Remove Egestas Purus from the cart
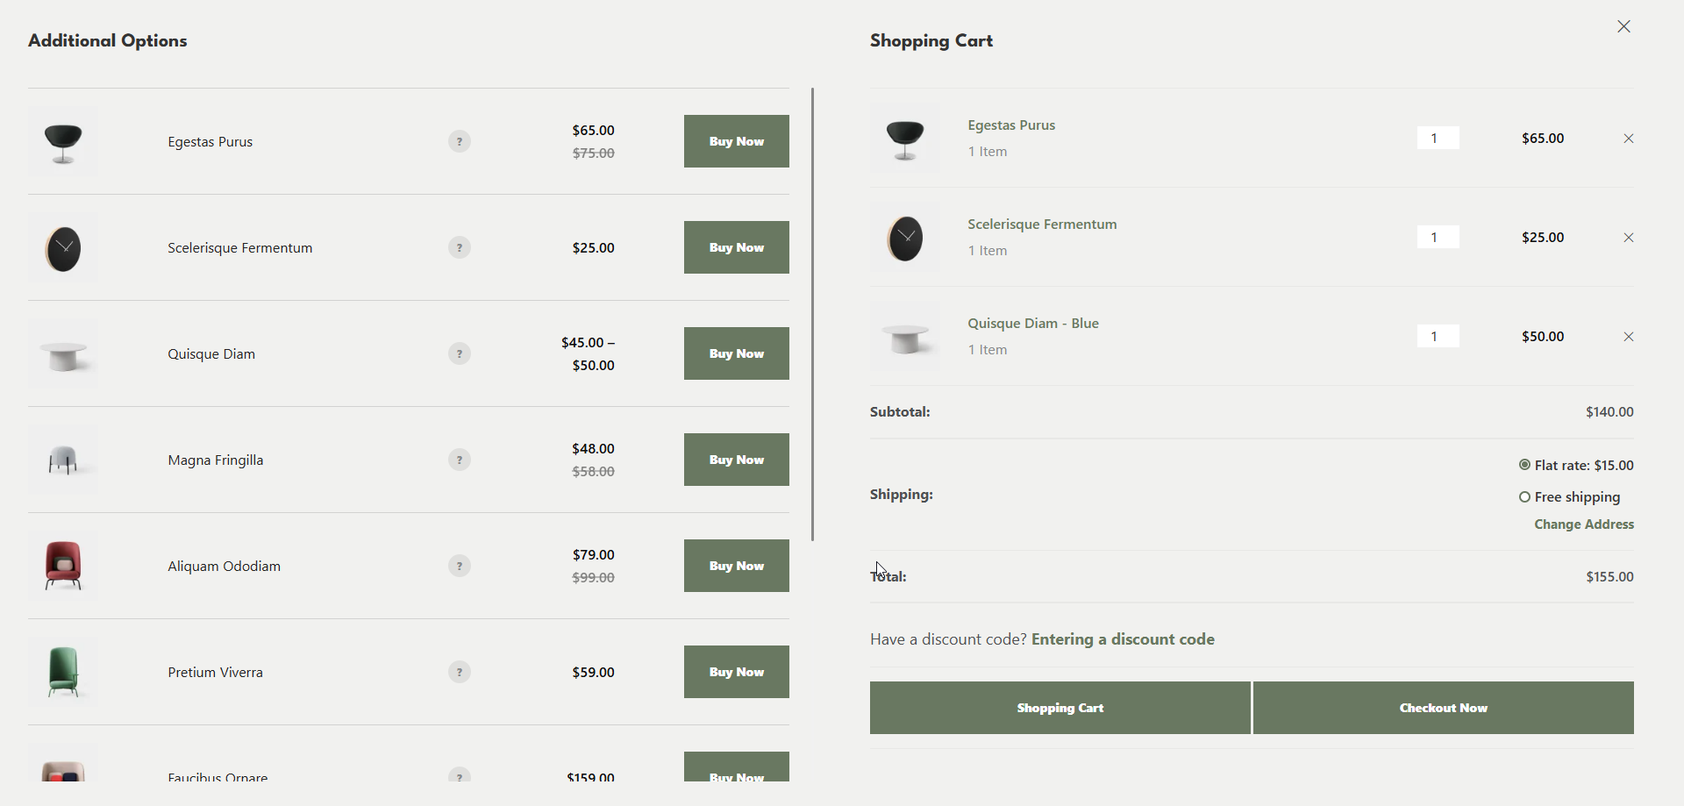Screen dimensions: 1684x806 pos(1628,139)
